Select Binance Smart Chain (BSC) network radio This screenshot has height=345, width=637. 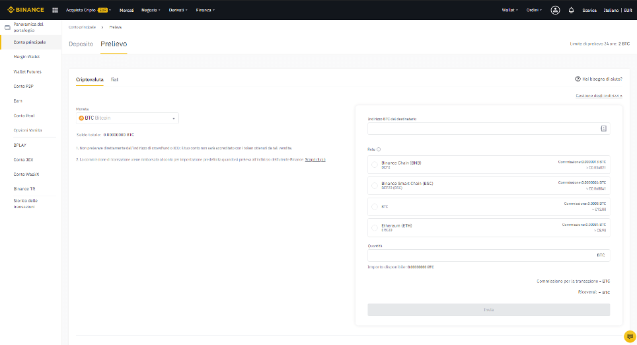coord(374,186)
